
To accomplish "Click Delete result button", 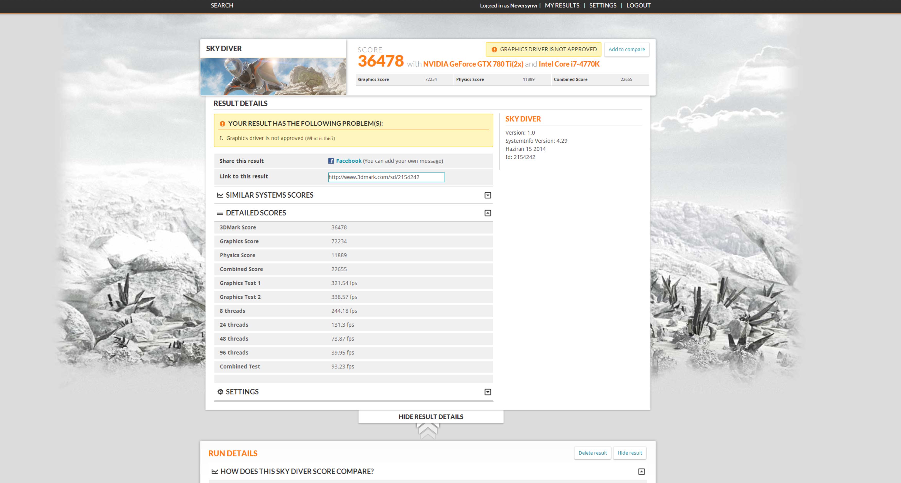I will (593, 453).
